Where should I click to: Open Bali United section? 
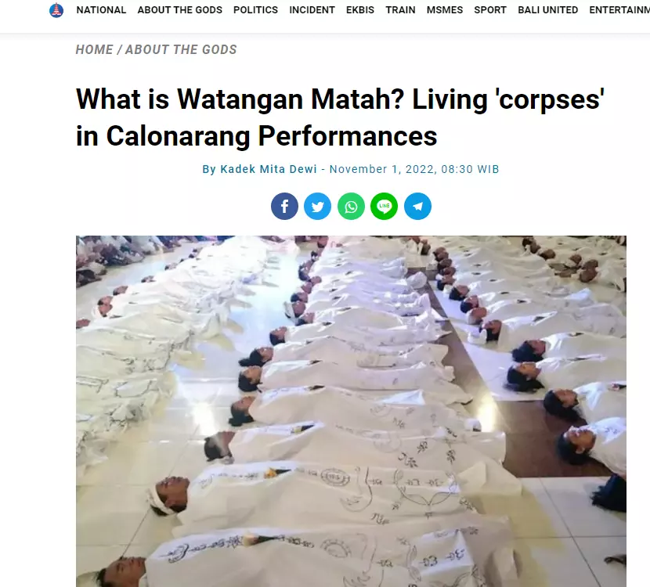[x=548, y=10]
